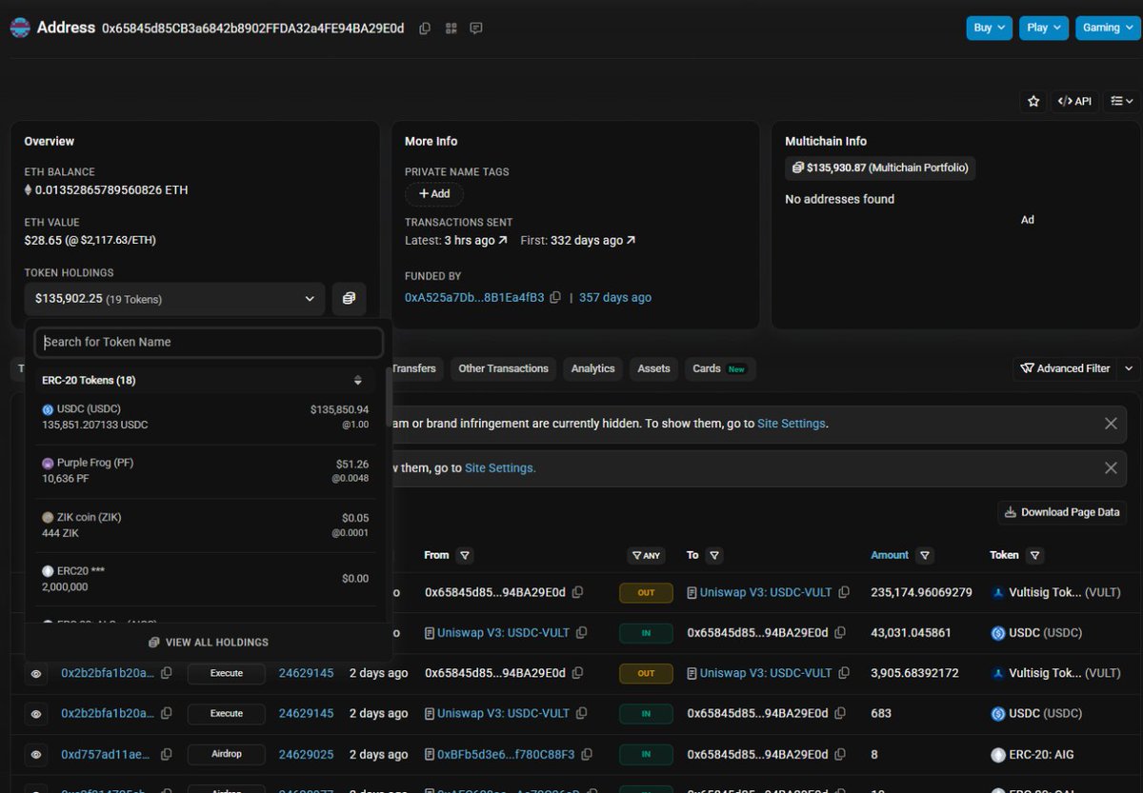Open Site Settings link in brand infringement notice
The image size is (1143, 793).
[792, 424]
